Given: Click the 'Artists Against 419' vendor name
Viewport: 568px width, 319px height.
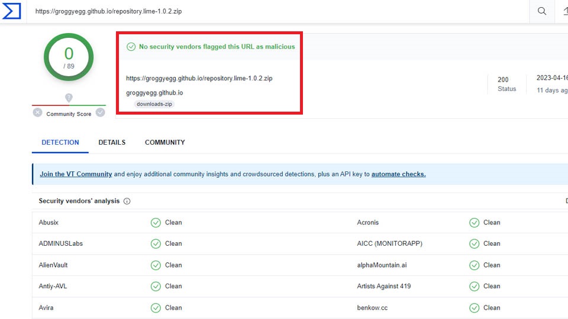Looking at the screenshot, I should [384, 286].
